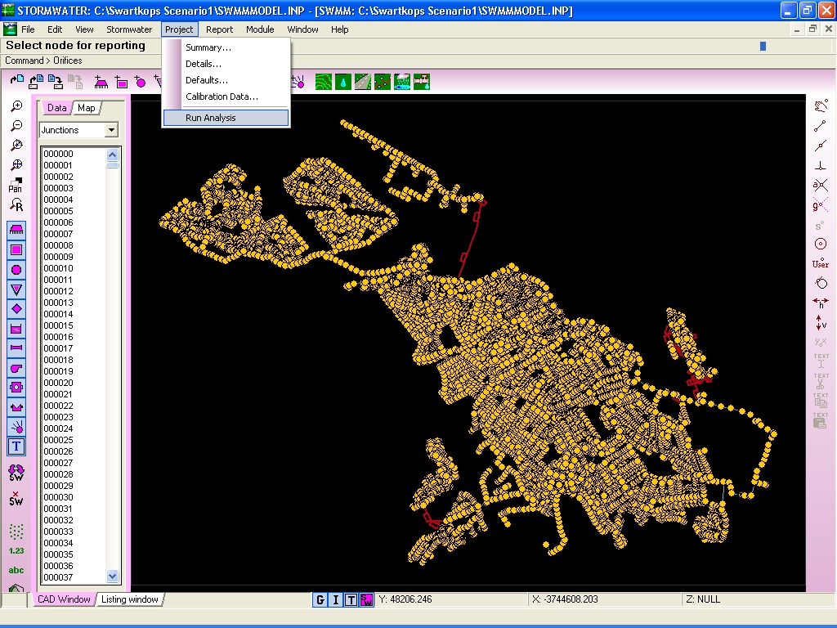The height and width of the screenshot is (628, 837).
Task: Toggle the blue T text tool
Action: click(16, 446)
